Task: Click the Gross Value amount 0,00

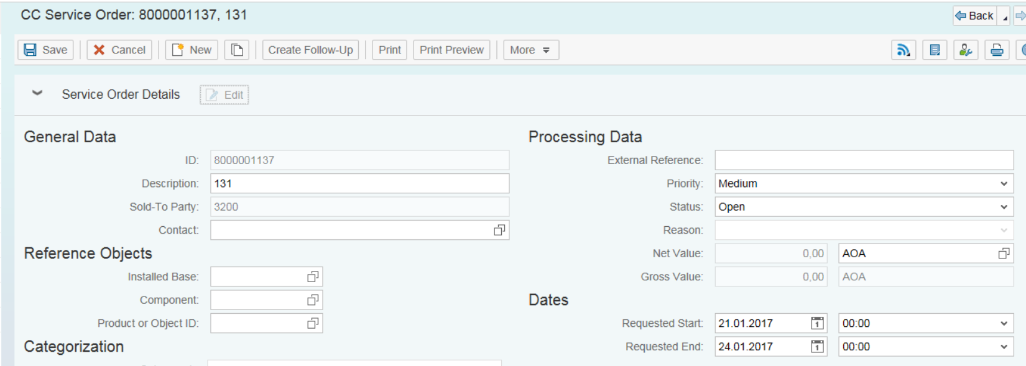Action: coord(771,277)
